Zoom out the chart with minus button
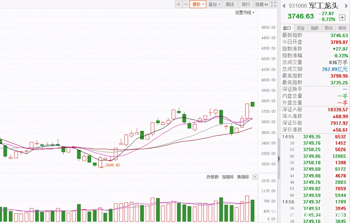 186,4
